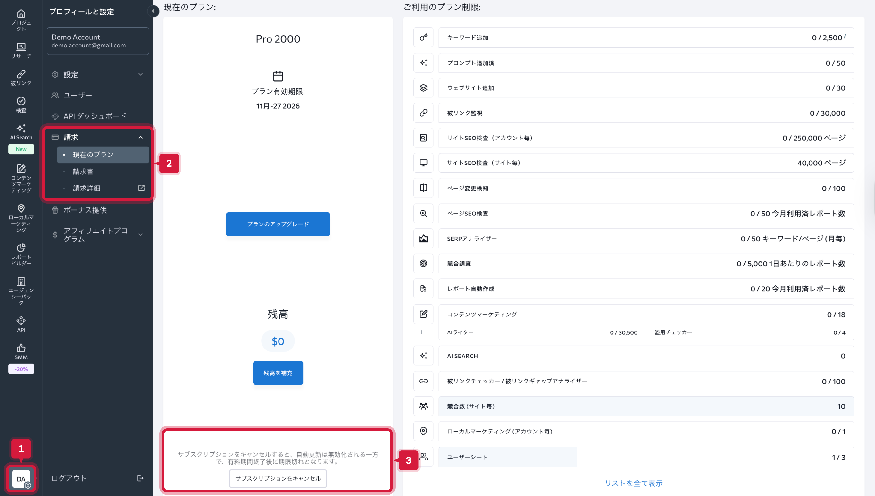Click the ログアウト exit icon
The width and height of the screenshot is (875, 496).
(x=140, y=478)
